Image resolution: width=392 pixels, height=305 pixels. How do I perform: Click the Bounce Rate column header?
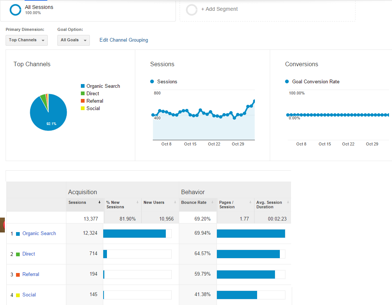[x=198, y=205]
